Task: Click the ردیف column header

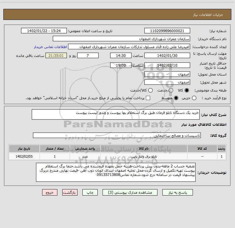Action: 222,148
